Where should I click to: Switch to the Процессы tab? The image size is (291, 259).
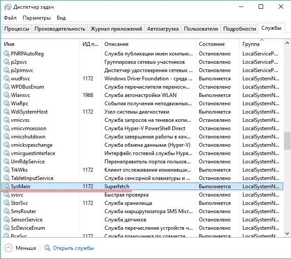(x=17, y=29)
